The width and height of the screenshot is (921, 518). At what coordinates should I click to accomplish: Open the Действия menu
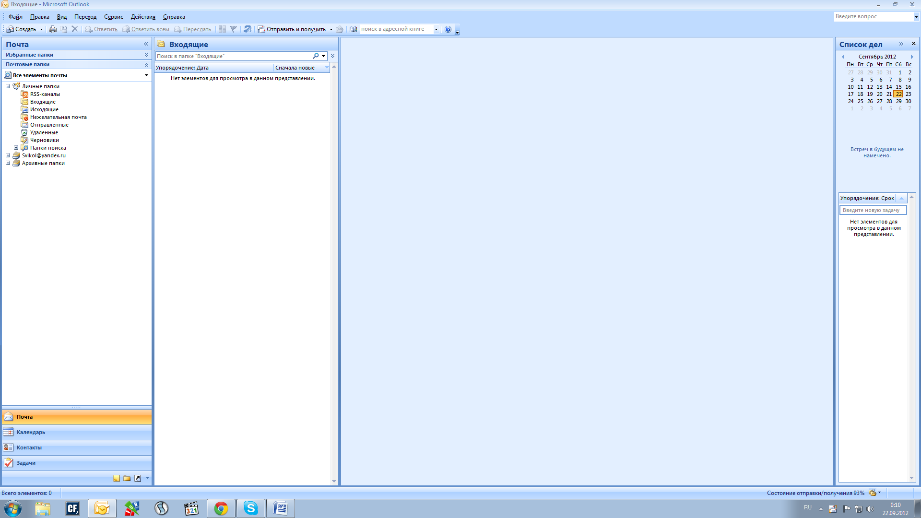[143, 17]
